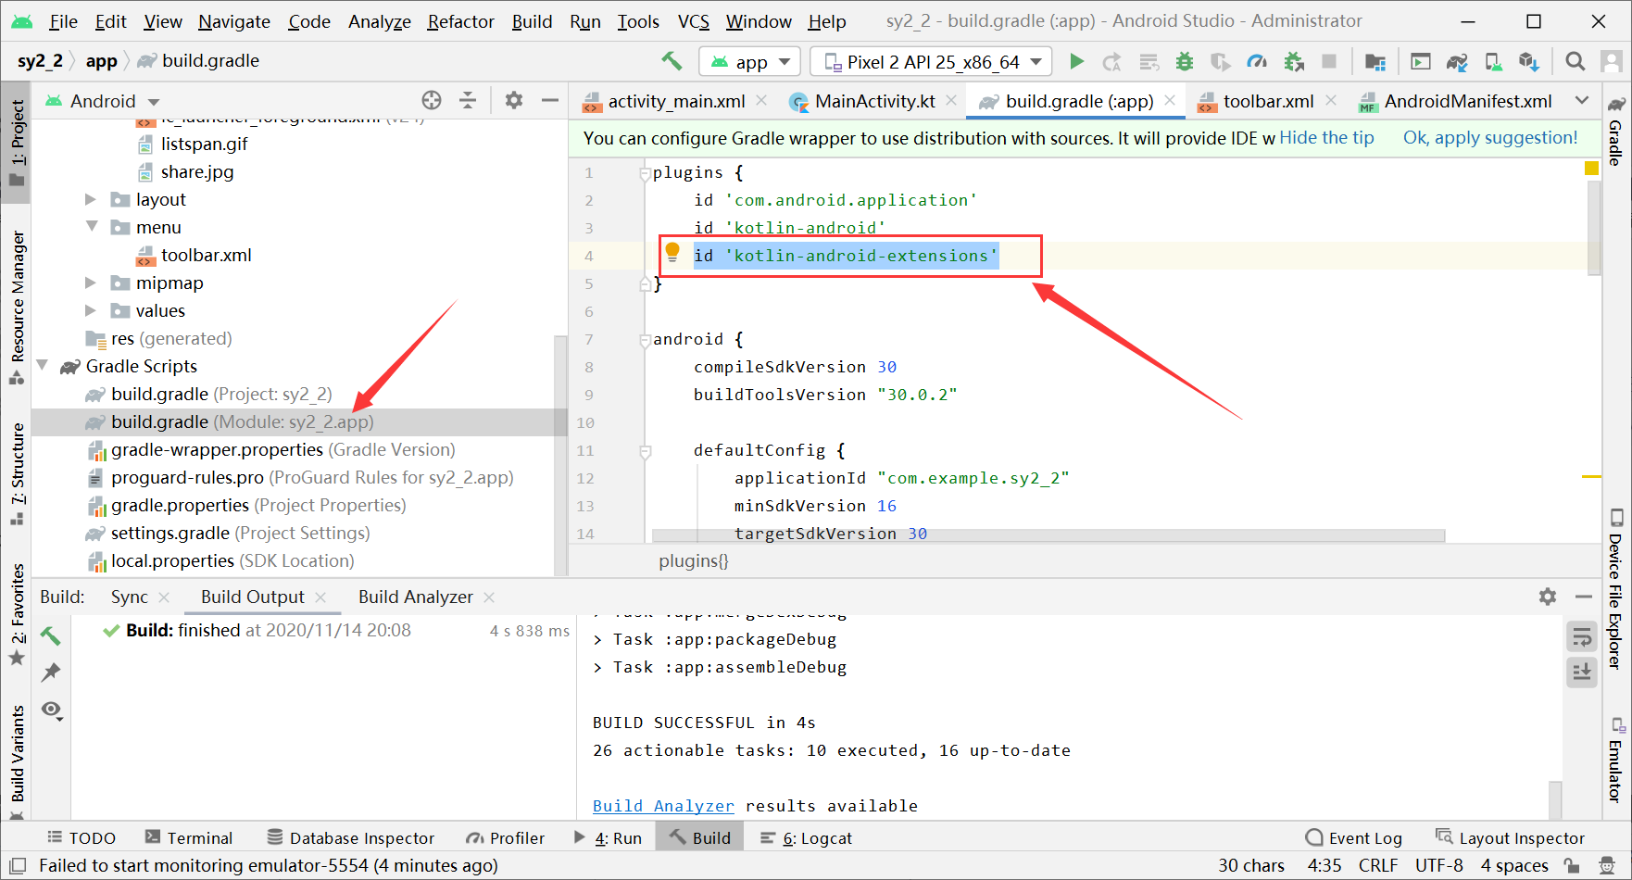
Task: Expand the layout folder
Action: pos(91,199)
